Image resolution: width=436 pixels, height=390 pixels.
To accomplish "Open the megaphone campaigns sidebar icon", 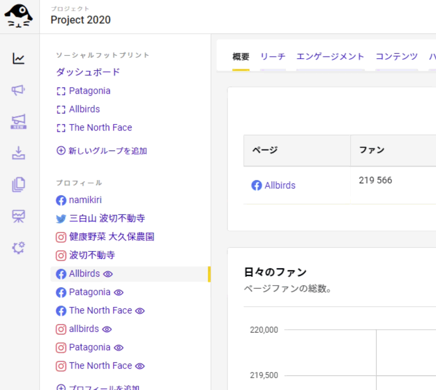I will pos(18,90).
